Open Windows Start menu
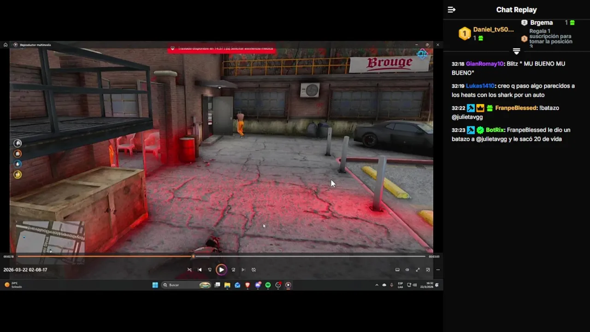Viewport: 590px width, 332px height. (155, 285)
